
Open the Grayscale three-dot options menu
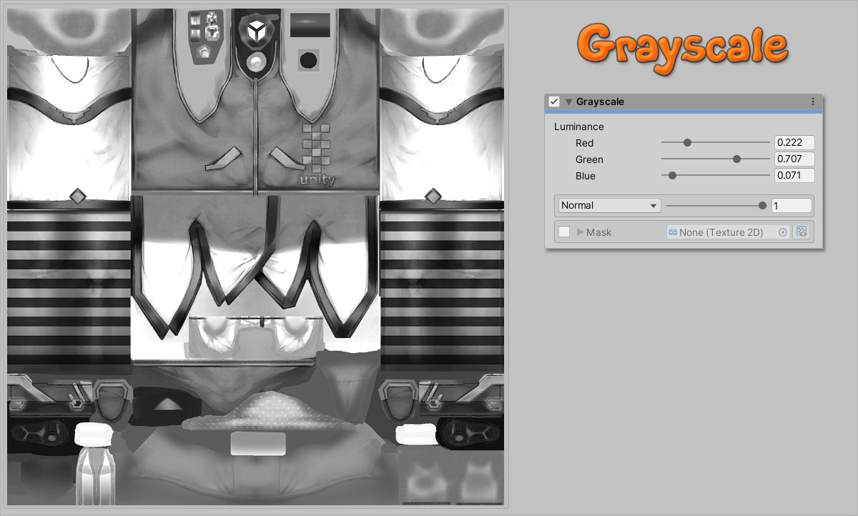[x=813, y=101]
